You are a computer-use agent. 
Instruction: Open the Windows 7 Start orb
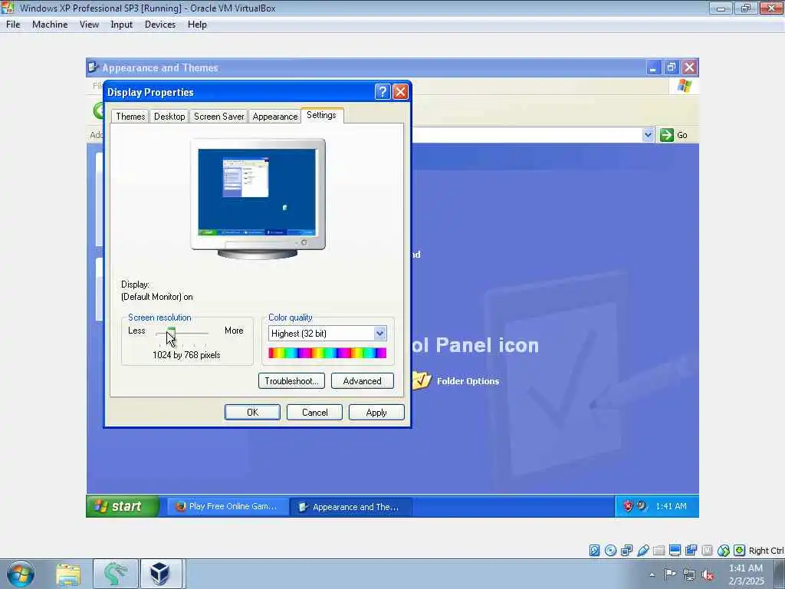coord(21,574)
